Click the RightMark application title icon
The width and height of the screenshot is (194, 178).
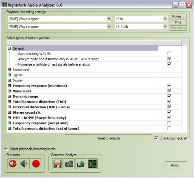click(4, 5)
